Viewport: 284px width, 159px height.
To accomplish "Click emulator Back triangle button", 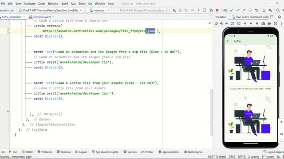I will 245,23.
